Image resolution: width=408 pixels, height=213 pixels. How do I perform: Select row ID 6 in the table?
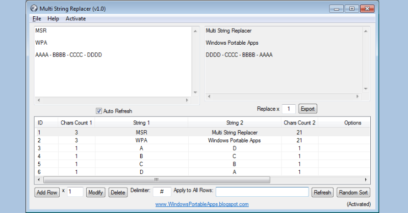click(39, 172)
